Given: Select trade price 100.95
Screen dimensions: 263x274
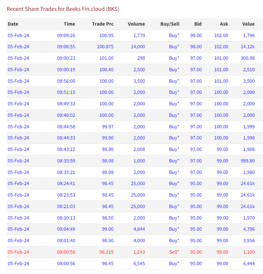Looking at the screenshot, I should point(107,35).
